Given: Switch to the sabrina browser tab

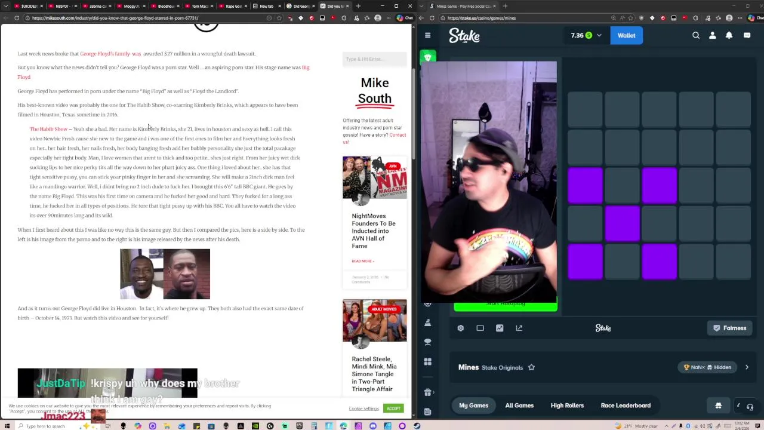Looking at the screenshot, I should click(x=95, y=6).
